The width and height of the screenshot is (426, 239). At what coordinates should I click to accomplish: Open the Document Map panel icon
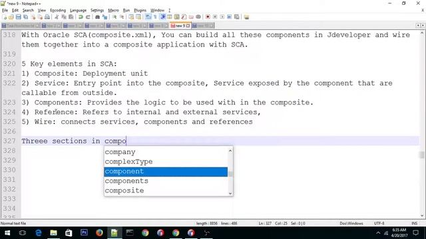click(x=176, y=17)
